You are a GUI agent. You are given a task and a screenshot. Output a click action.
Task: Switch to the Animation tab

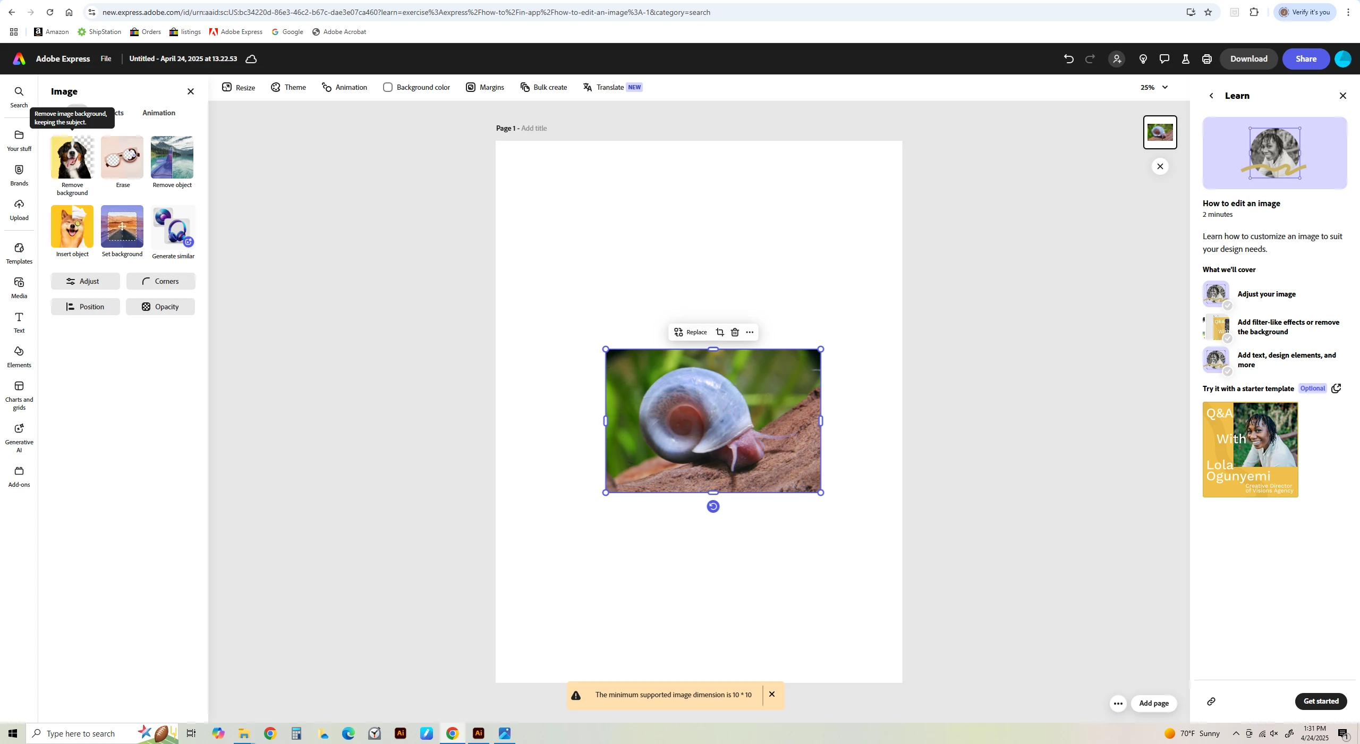pos(158,113)
